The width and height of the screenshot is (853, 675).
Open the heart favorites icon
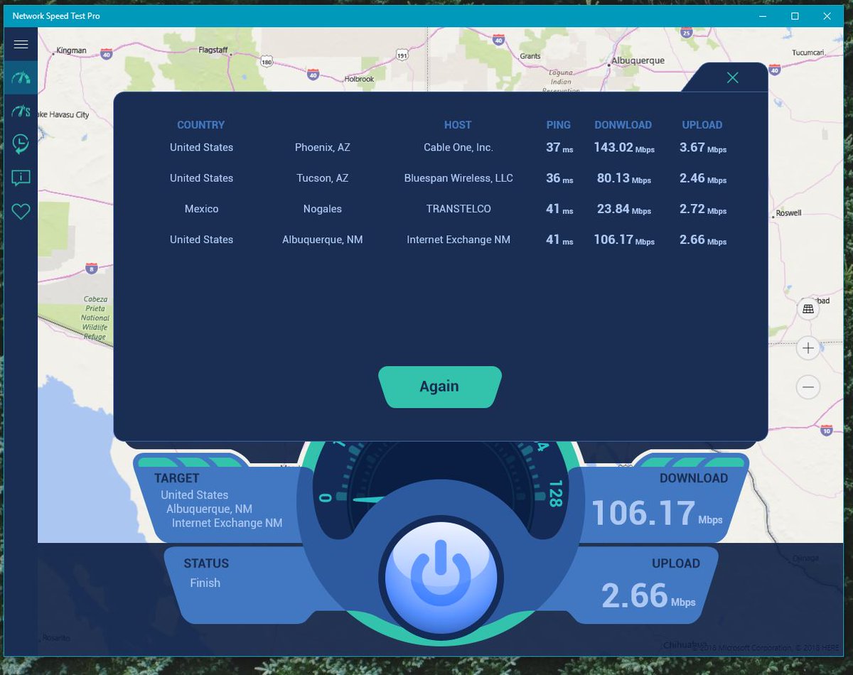coord(21,211)
